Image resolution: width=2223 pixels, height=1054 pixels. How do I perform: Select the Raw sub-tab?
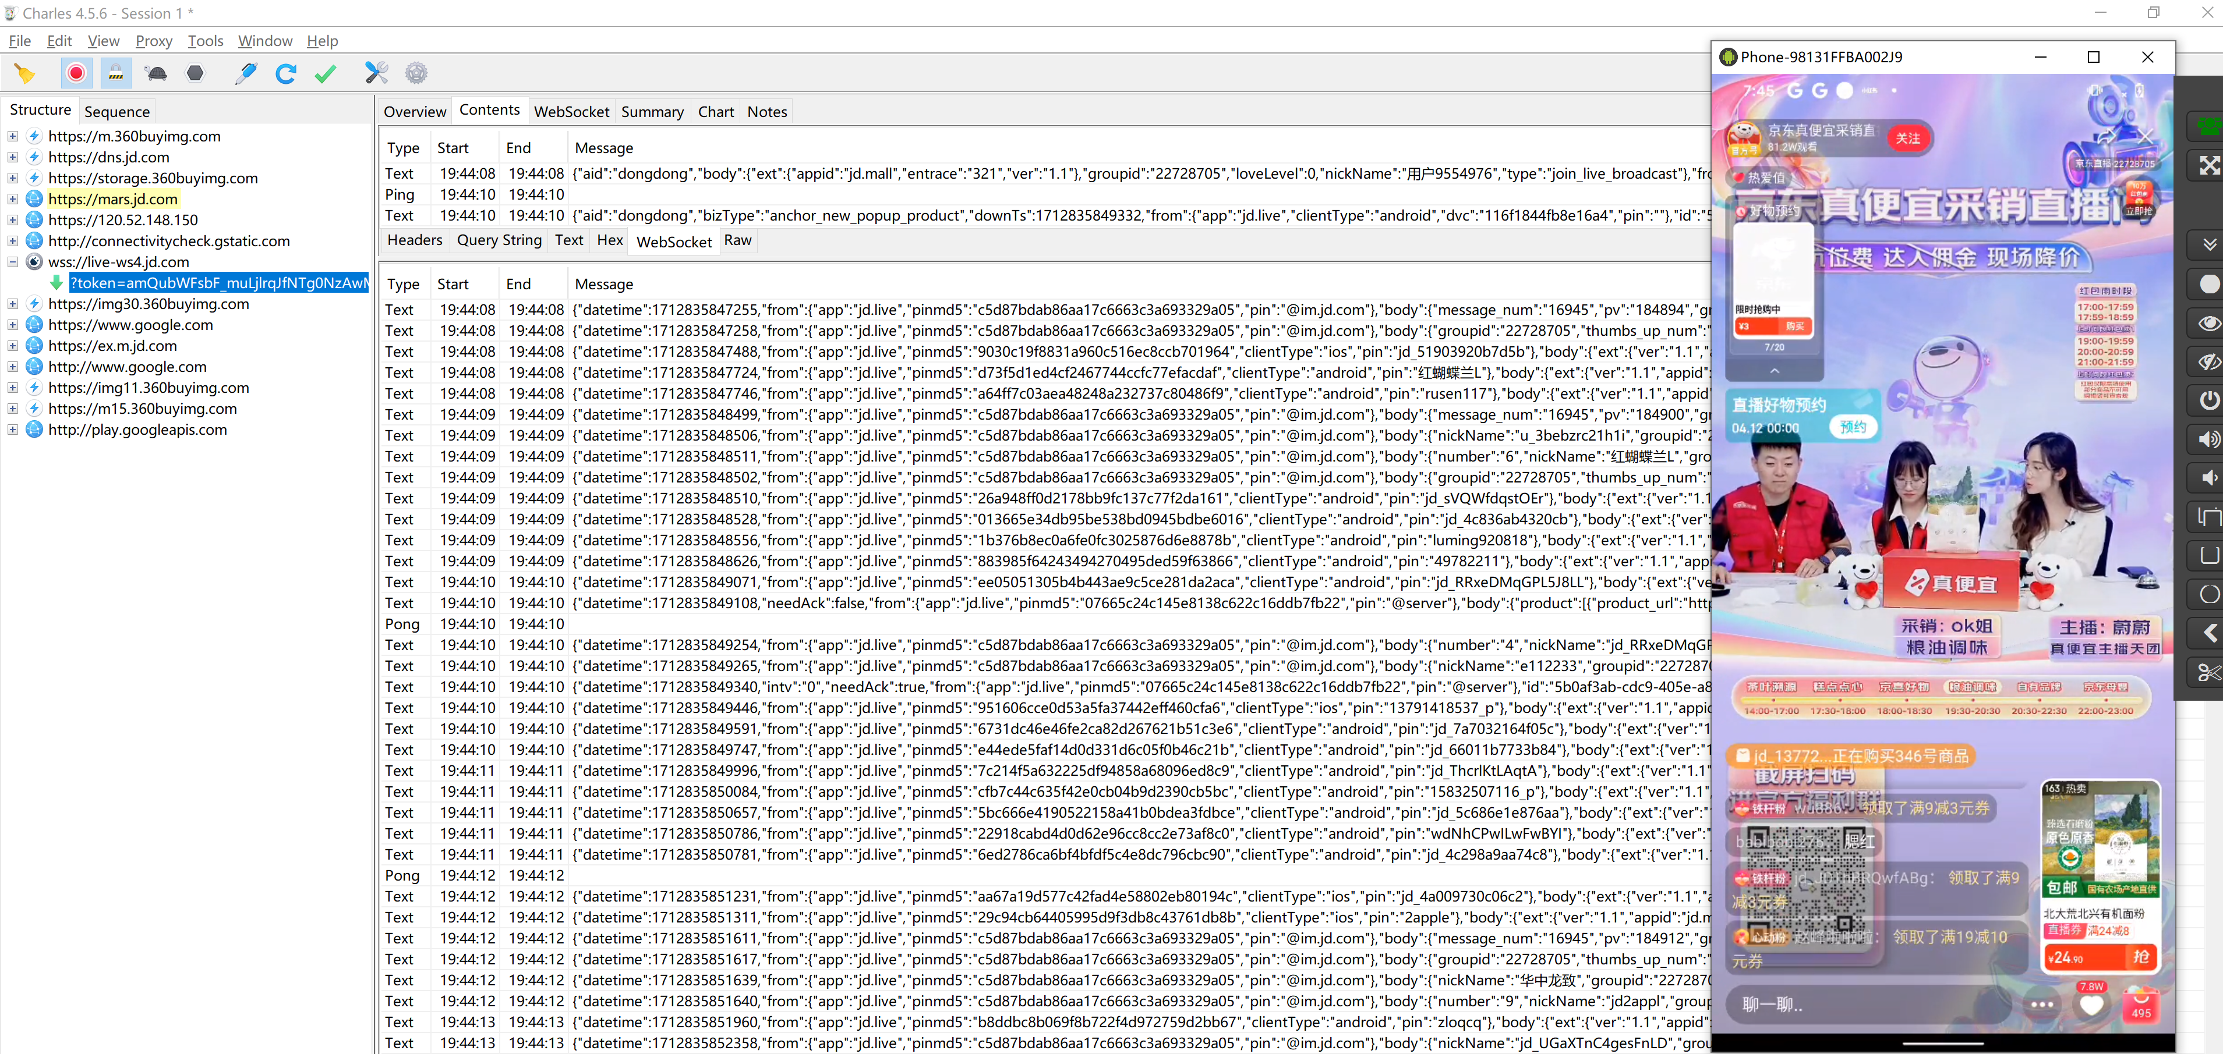737,240
